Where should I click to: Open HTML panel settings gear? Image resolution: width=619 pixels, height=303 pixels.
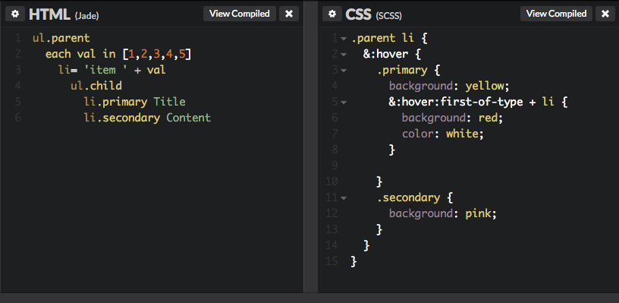point(15,14)
